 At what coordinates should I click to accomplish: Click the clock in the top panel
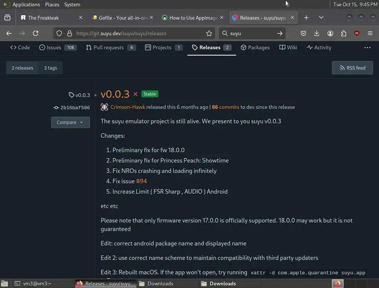pos(355,4)
